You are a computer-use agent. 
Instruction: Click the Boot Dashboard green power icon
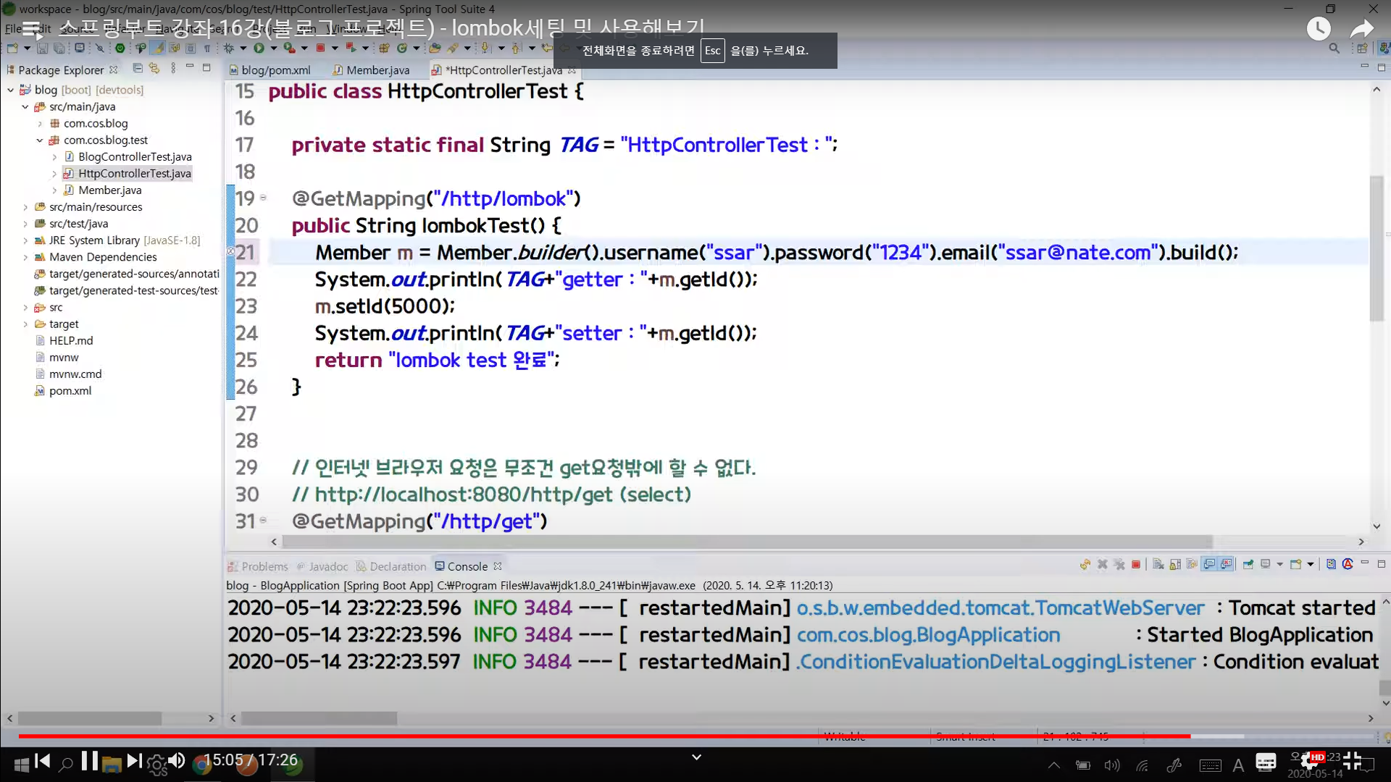pyautogui.click(x=120, y=48)
